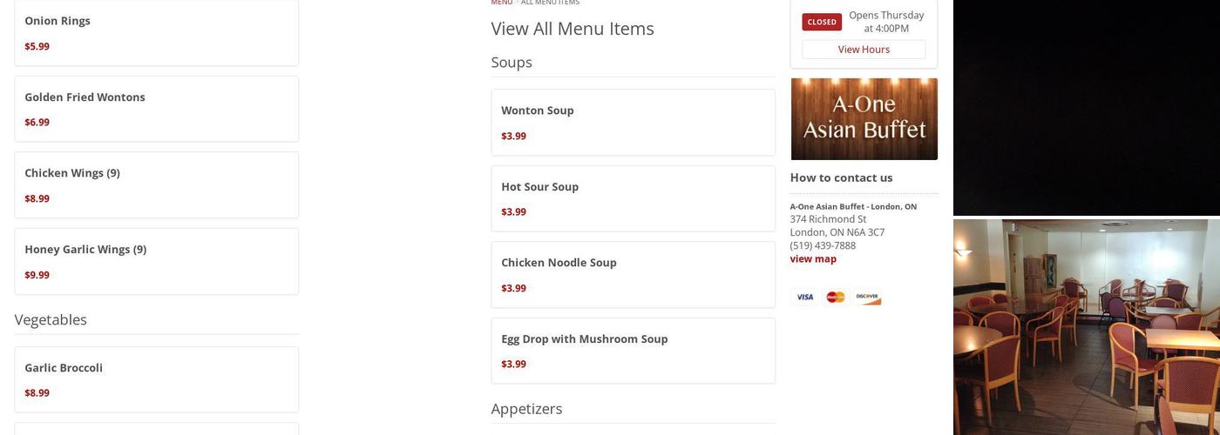This screenshot has width=1220, height=435.
Task: Click the Visa card icon
Action: pyautogui.click(x=805, y=297)
